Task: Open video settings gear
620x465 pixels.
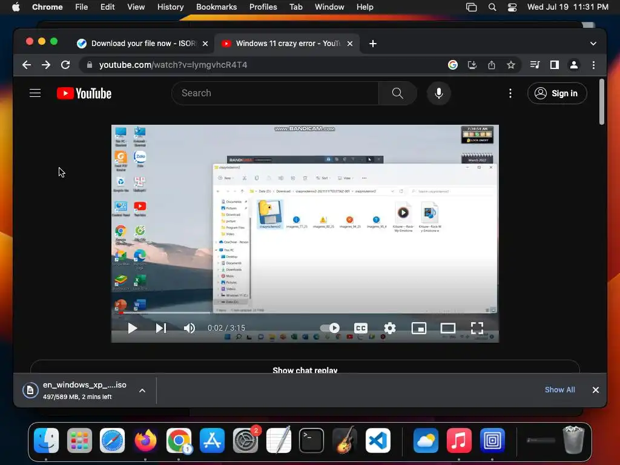Action: click(x=390, y=328)
